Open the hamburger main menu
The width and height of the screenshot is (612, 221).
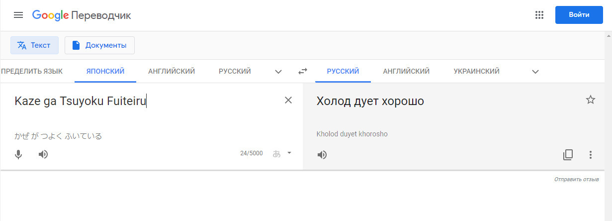[18, 15]
